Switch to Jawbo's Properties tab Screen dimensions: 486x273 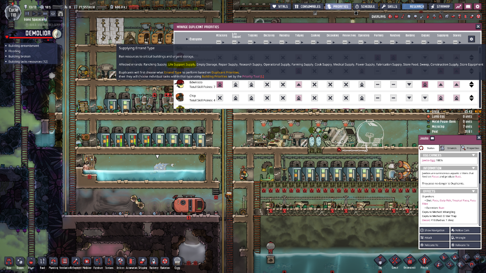(x=470, y=148)
